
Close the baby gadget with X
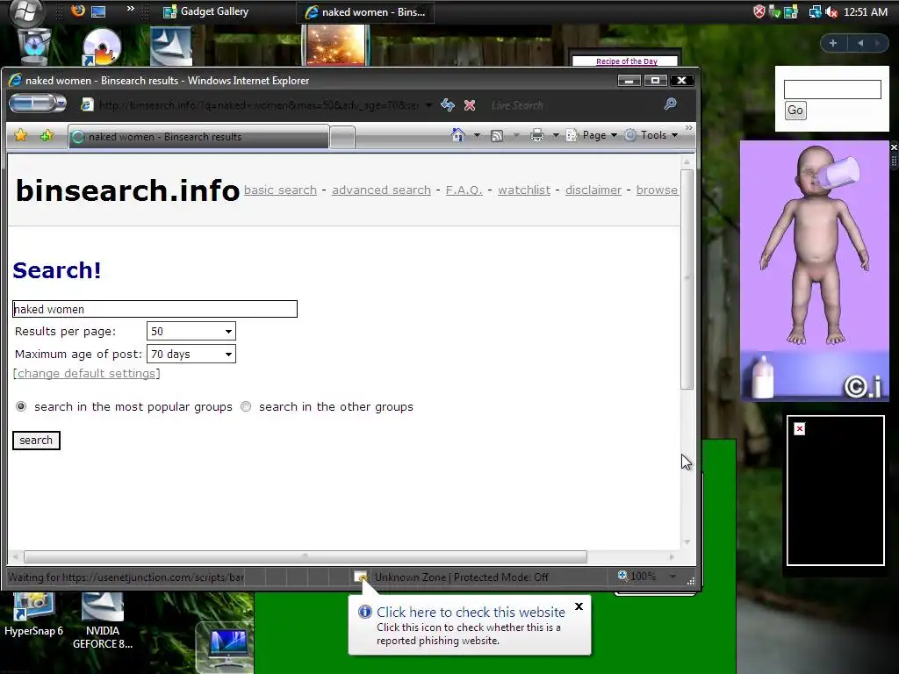(x=894, y=147)
